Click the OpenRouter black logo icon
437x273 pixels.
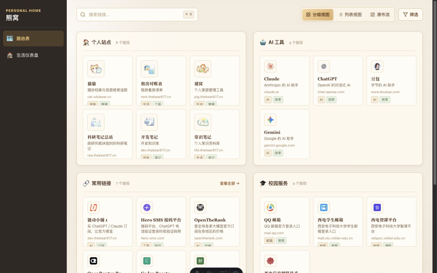coord(93,261)
